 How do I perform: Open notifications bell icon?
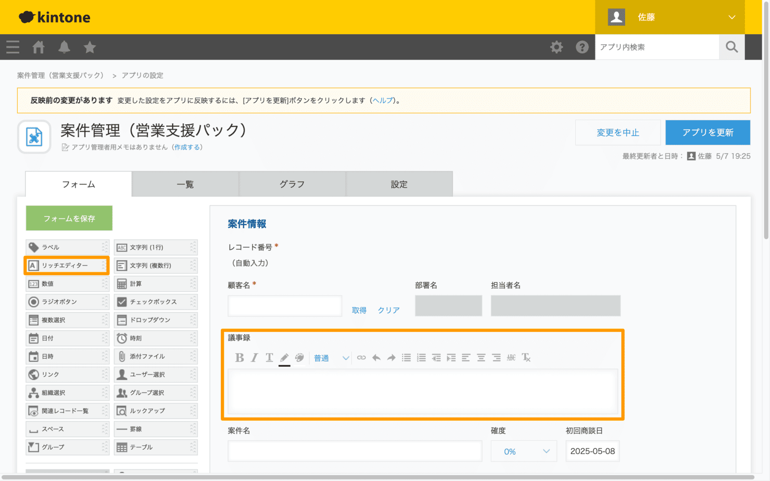(64, 47)
